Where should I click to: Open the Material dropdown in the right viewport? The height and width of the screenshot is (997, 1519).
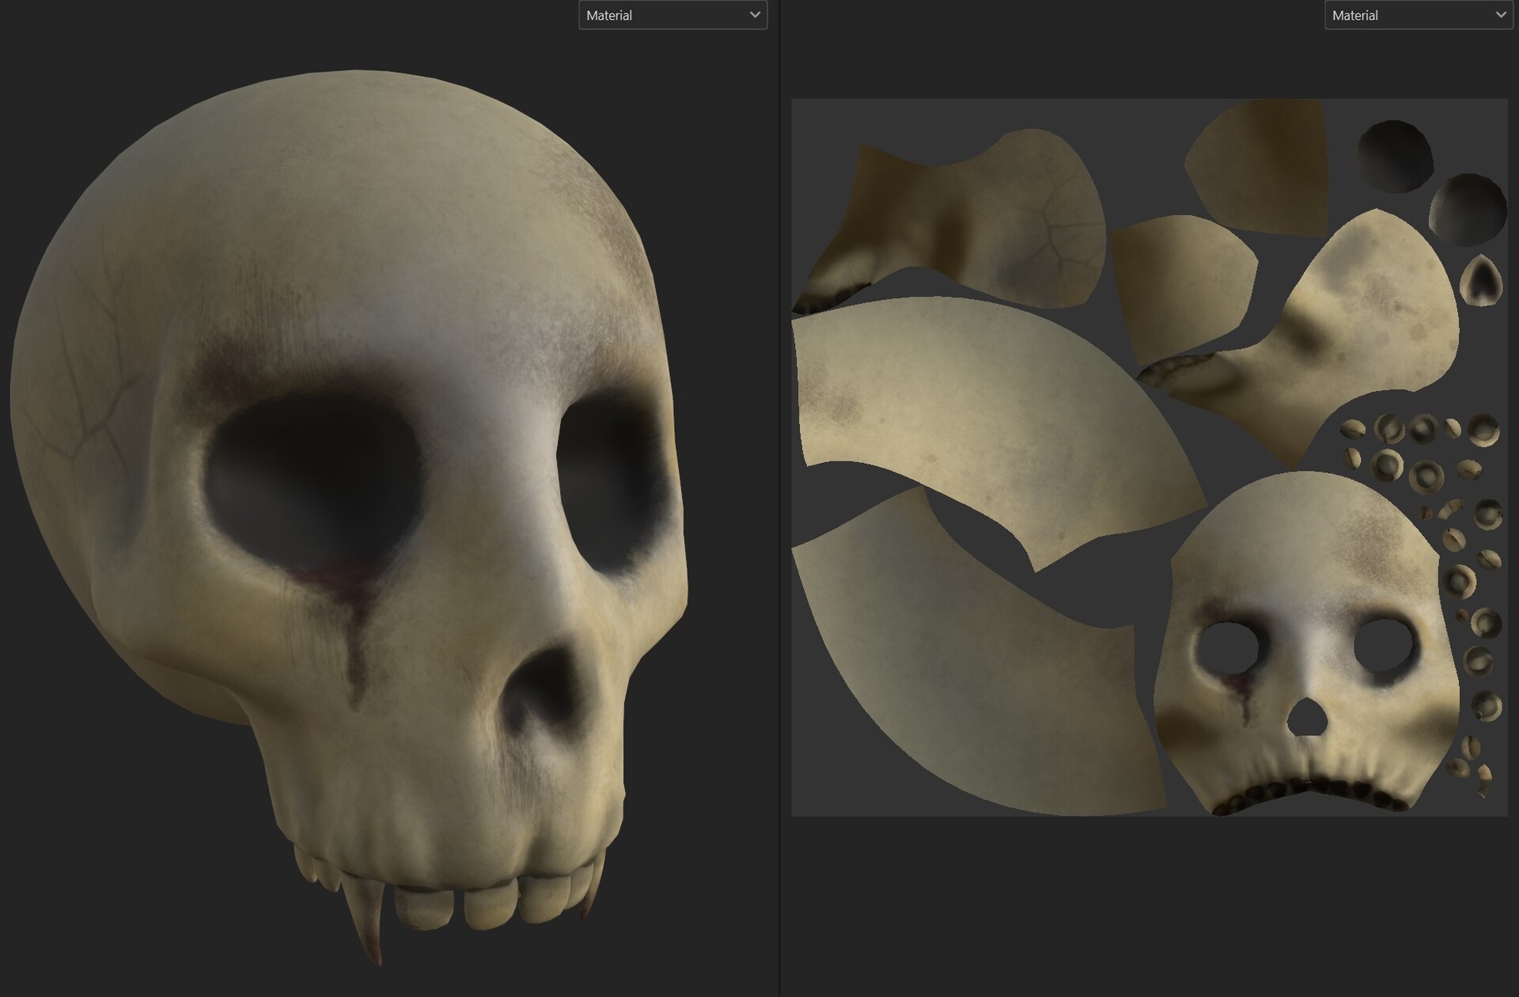[x=1416, y=15]
